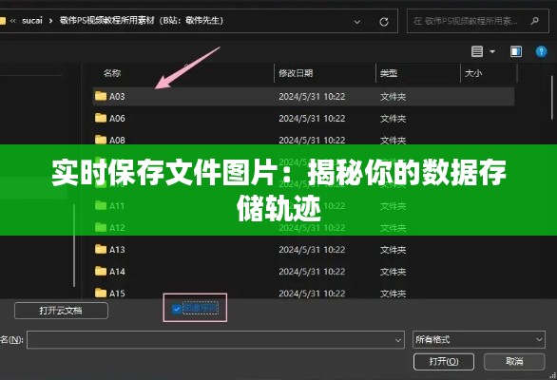The image size is (557, 380).
Task: Click the file name input field
Action: coord(216,340)
